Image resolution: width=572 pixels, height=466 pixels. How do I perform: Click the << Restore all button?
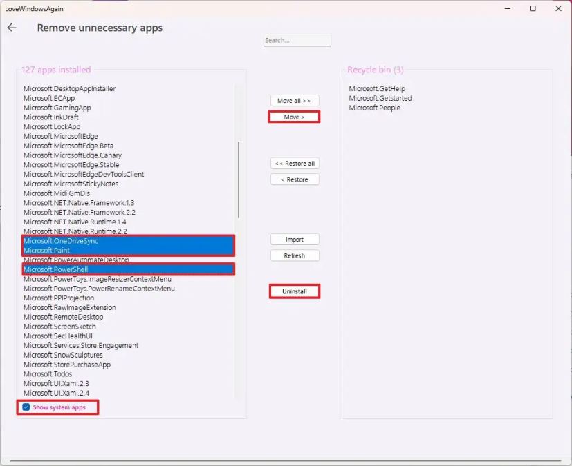pos(295,164)
